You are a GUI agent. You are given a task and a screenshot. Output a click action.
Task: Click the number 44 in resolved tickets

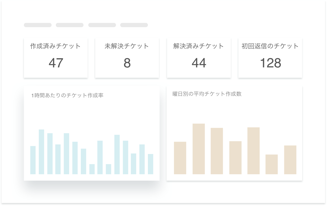199,63
